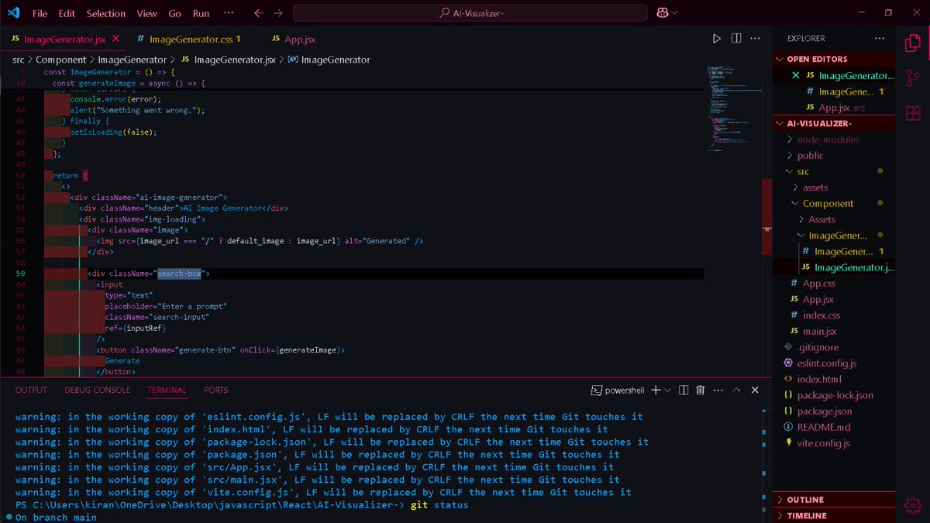Open package.json in the explorer
Image resolution: width=930 pixels, height=523 pixels.
(824, 411)
